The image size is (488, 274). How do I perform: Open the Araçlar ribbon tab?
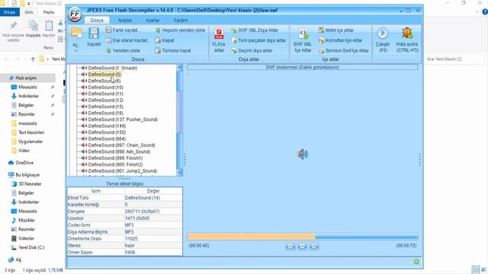tap(125, 21)
